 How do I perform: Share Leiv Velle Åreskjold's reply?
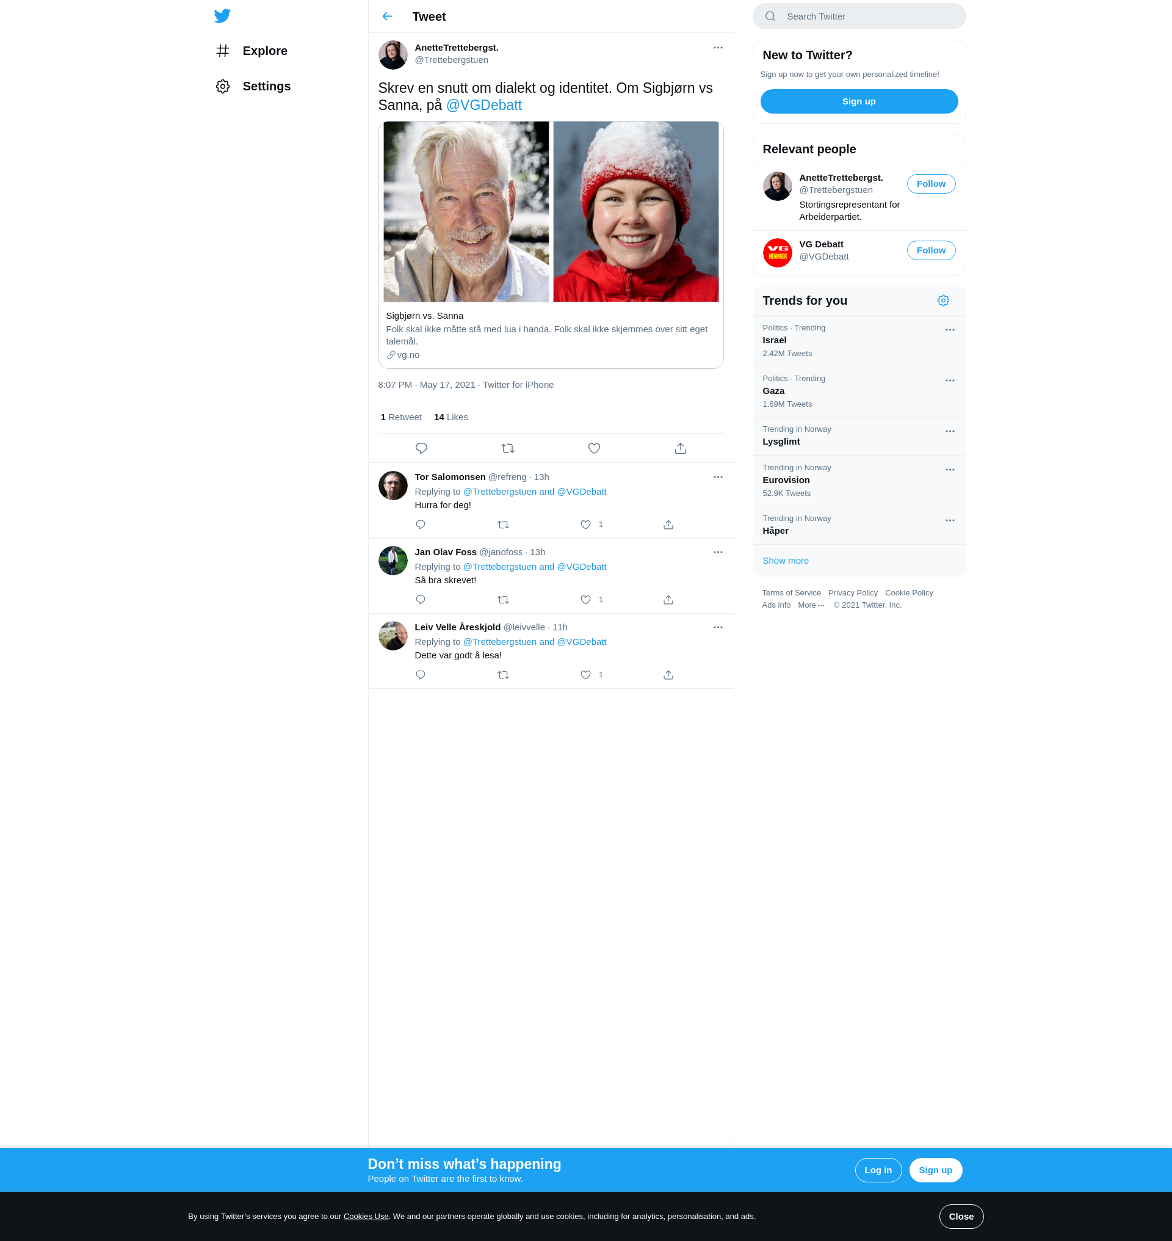[668, 675]
